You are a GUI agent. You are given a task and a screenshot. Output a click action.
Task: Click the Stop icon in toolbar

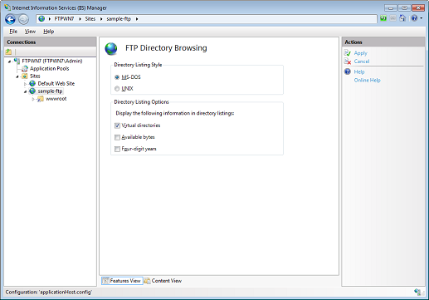392,18
